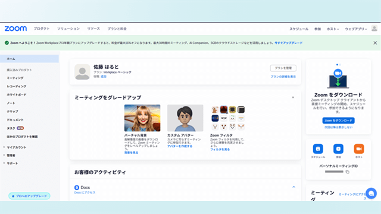Viewport: 381px width, 214px height.
Task: Click スケジュール in the top header
Action: click(299, 29)
